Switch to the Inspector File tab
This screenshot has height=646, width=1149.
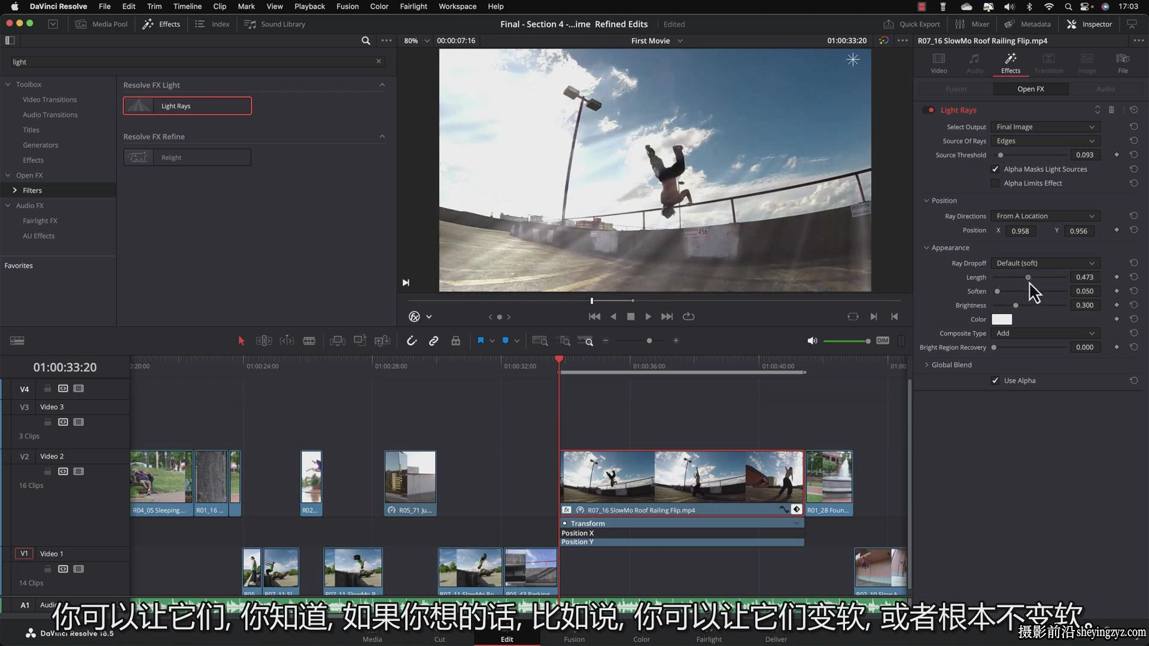[x=1123, y=63]
